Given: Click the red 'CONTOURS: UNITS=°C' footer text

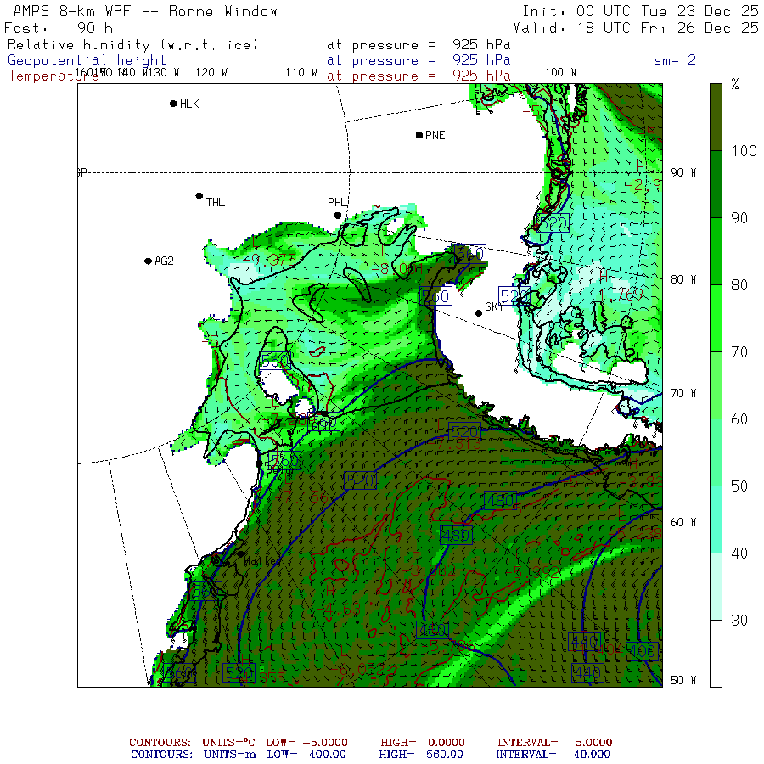Looking at the screenshot, I should click(x=192, y=743).
